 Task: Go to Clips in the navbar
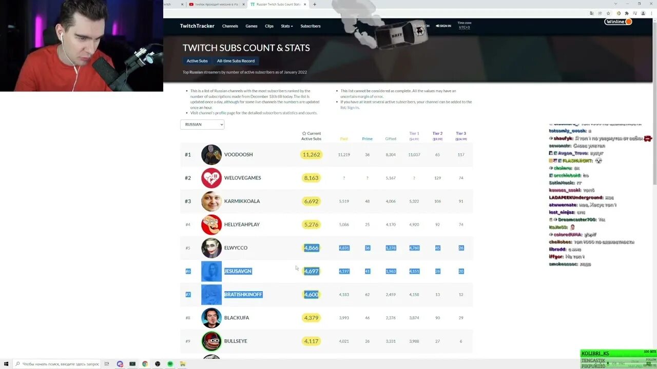(x=269, y=26)
